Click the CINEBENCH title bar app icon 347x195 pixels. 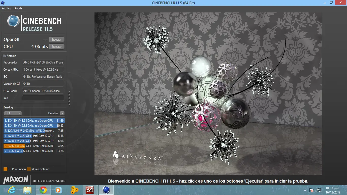point(3,3)
